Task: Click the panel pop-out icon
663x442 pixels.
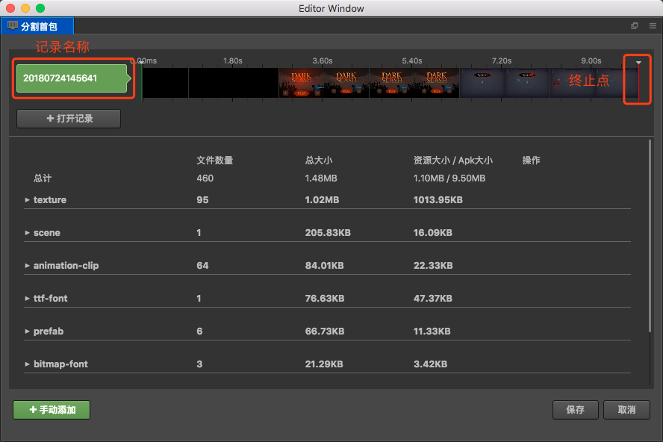Action: tap(634, 26)
